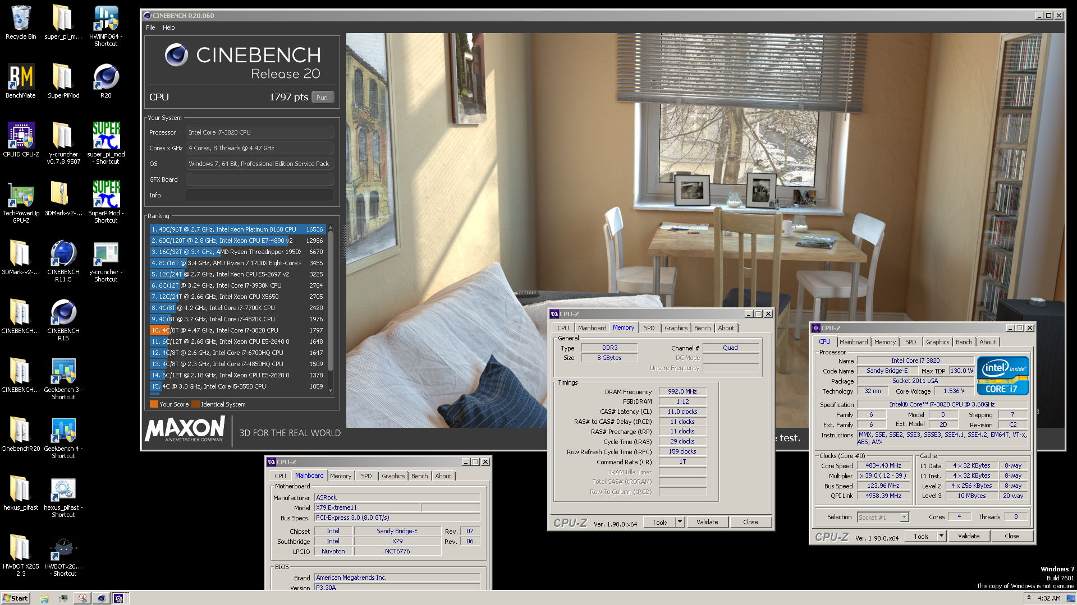Expand Tools dropdown arrow in right CPU-Z window
Screen dimensions: 1077x605
942,536
